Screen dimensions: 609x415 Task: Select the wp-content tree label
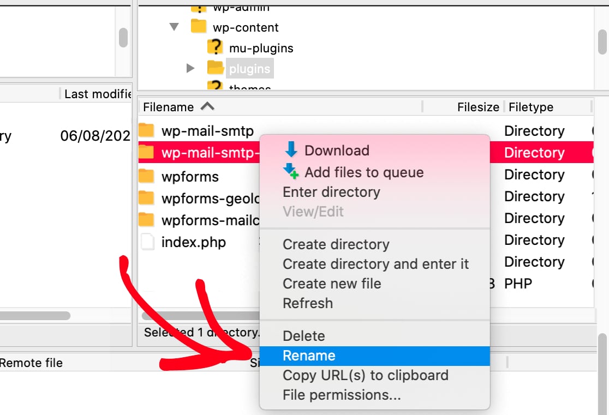(x=246, y=27)
